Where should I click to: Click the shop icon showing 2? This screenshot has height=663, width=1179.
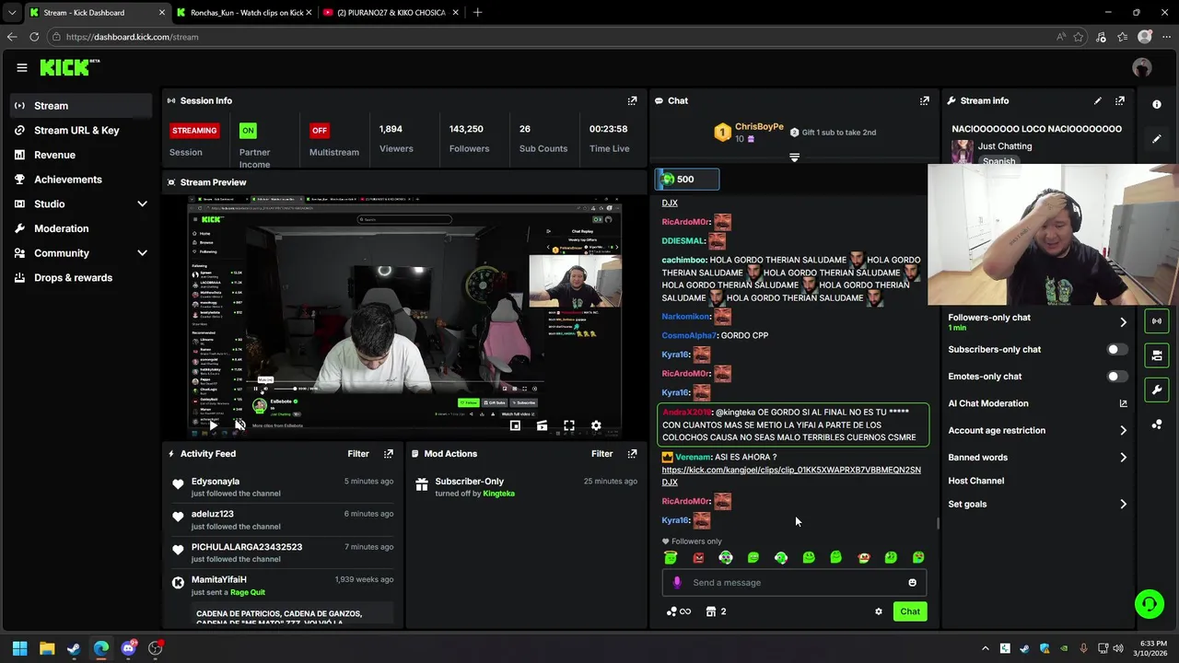(716, 611)
